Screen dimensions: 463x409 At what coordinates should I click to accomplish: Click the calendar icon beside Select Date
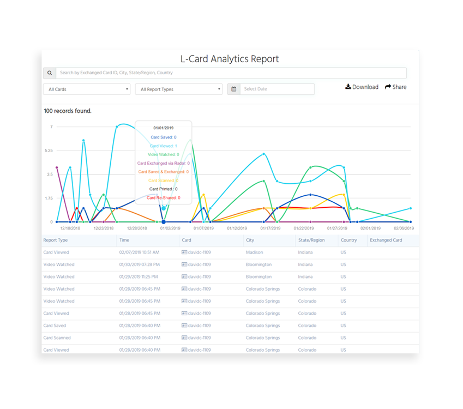233,89
